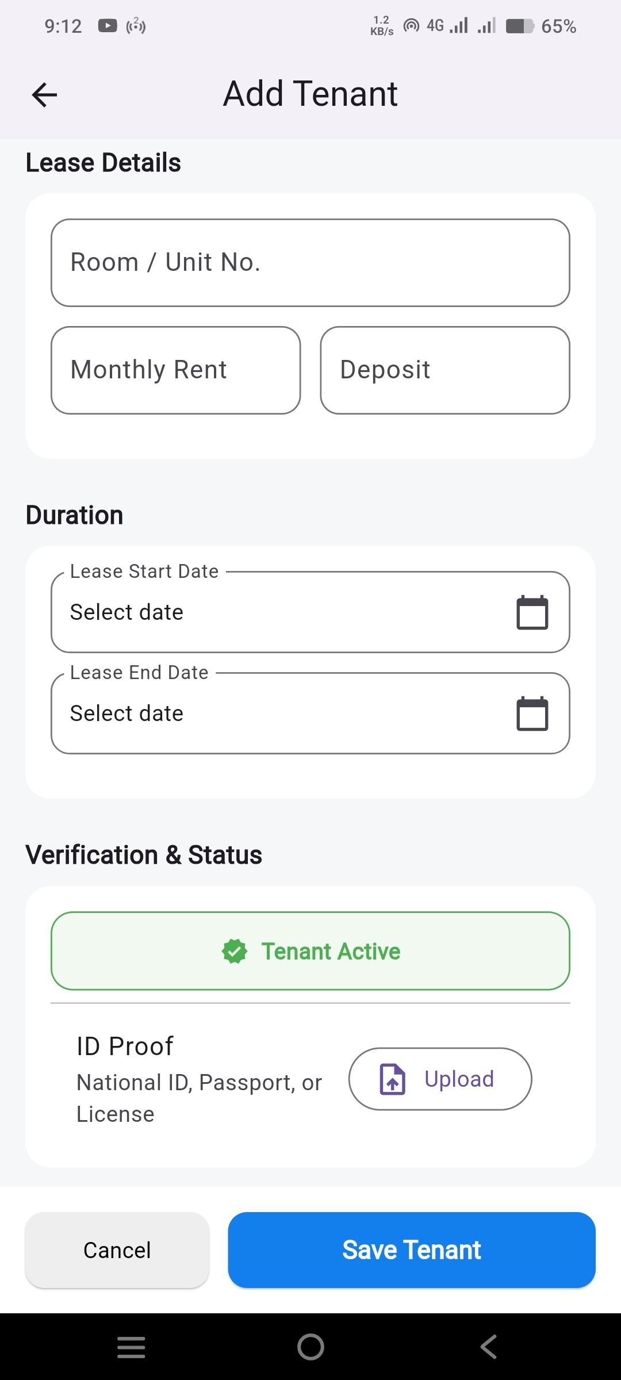The width and height of the screenshot is (621, 1380).
Task: Focus the Monthly Rent field
Action: tap(176, 370)
